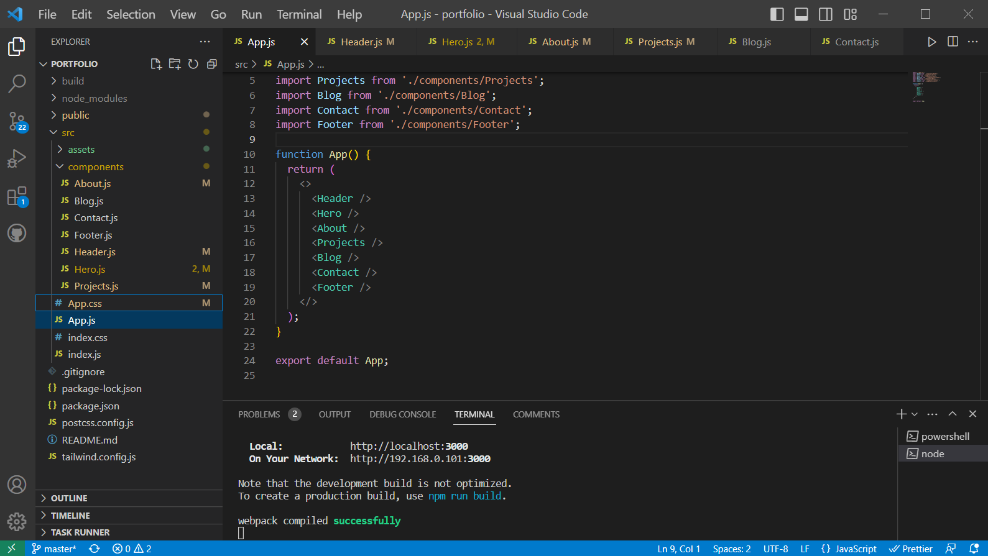The width and height of the screenshot is (988, 556).
Task: Toggle primary side bar visibility
Action: pos(777,14)
